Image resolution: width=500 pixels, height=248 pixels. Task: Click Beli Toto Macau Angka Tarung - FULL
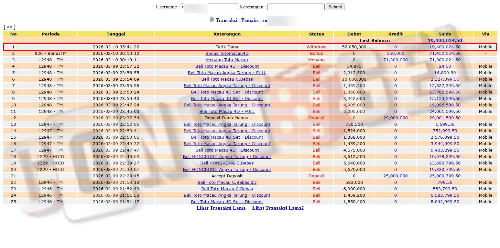coord(227,73)
